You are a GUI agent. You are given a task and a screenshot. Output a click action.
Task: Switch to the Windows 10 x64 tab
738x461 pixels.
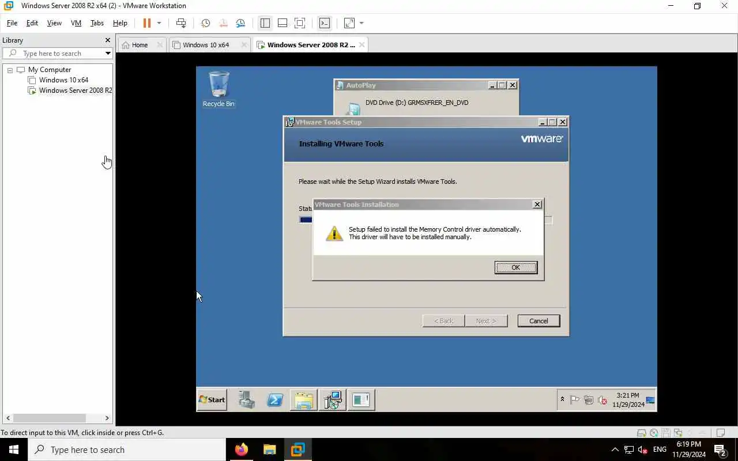pos(206,45)
